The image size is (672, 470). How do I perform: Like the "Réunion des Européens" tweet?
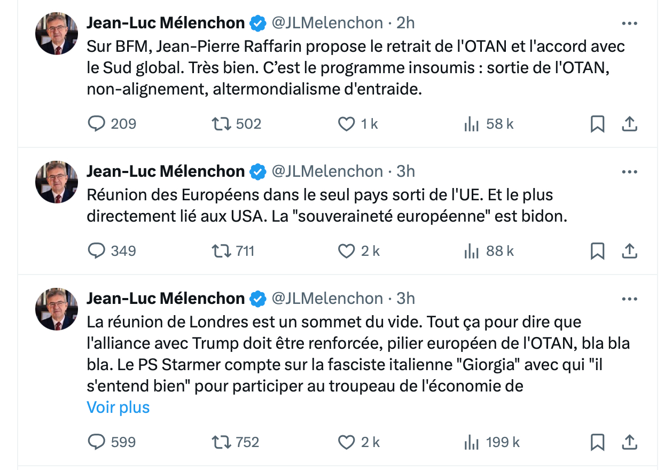(347, 250)
